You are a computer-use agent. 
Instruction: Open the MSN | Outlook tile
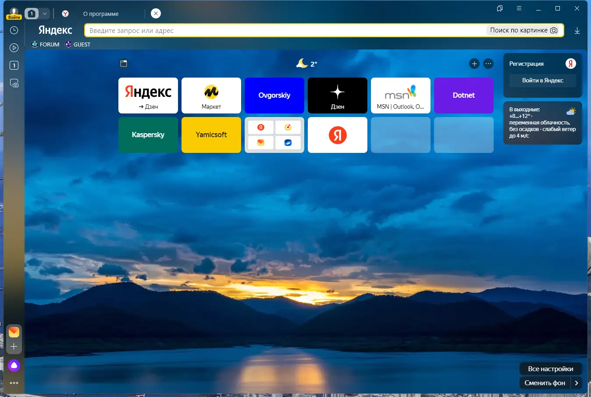tap(401, 96)
